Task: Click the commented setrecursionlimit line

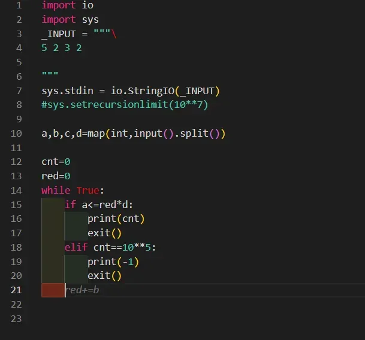Action: pyautogui.click(x=125, y=105)
